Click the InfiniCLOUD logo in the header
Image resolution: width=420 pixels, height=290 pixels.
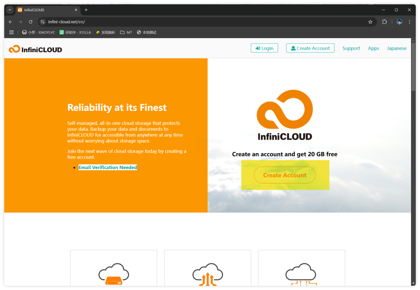click(35, 49)
